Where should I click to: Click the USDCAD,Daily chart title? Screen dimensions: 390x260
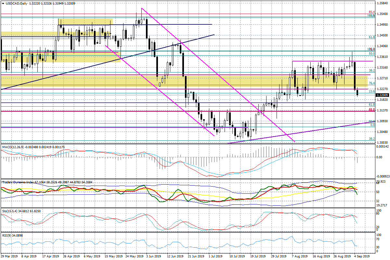point(16,3)
